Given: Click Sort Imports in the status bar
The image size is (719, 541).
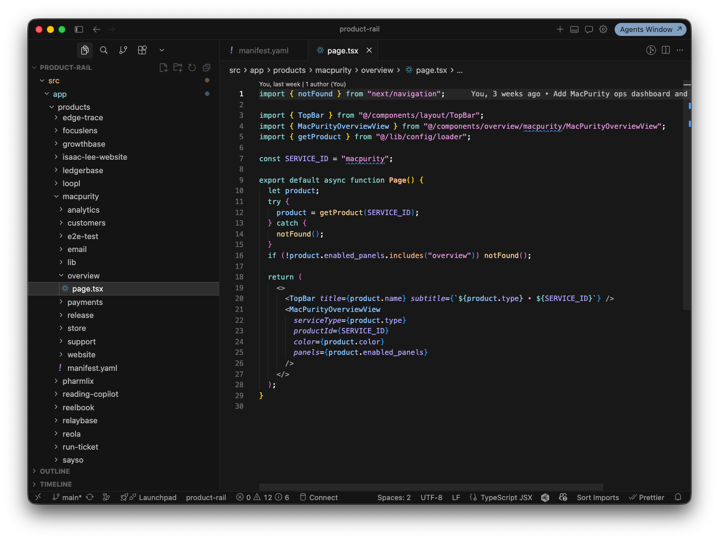Looking at the screenshot, I should pyautogui.click(x=598, y=498).
